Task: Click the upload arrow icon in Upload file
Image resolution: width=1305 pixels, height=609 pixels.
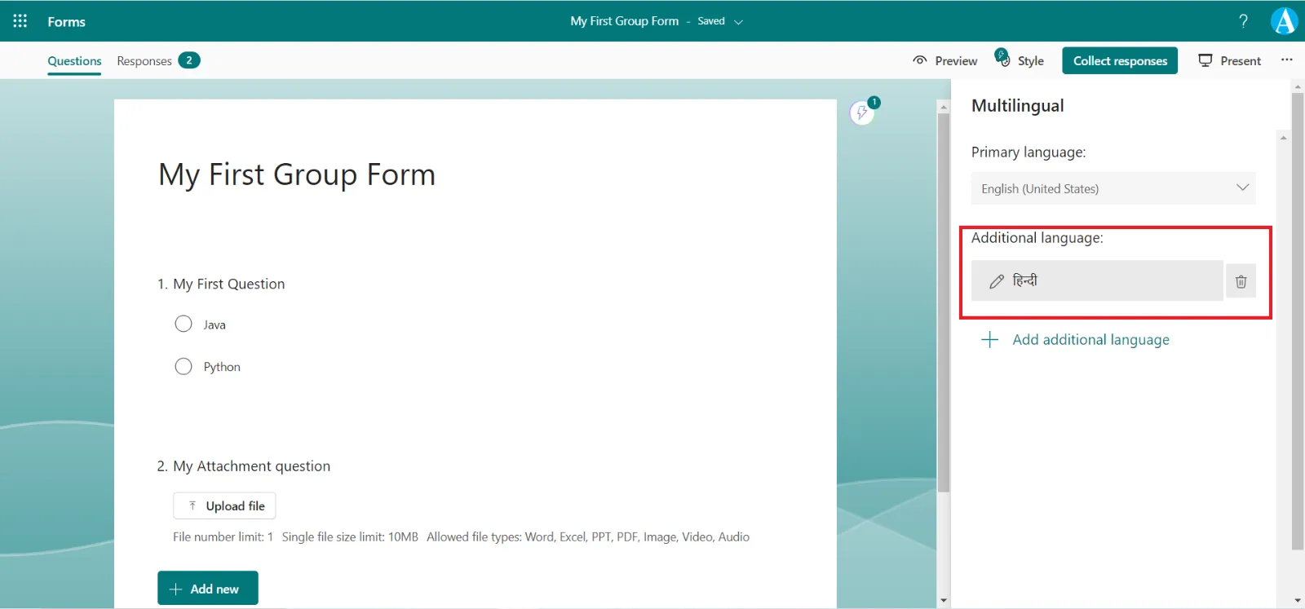Action: [192, 505]
